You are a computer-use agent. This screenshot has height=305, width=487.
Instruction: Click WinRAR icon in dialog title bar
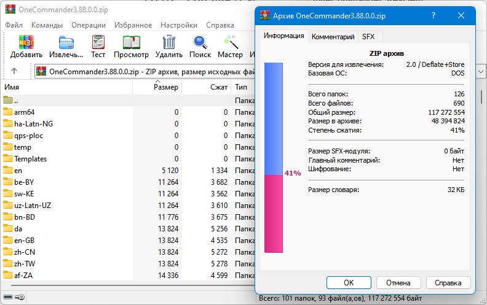point(265,15)
